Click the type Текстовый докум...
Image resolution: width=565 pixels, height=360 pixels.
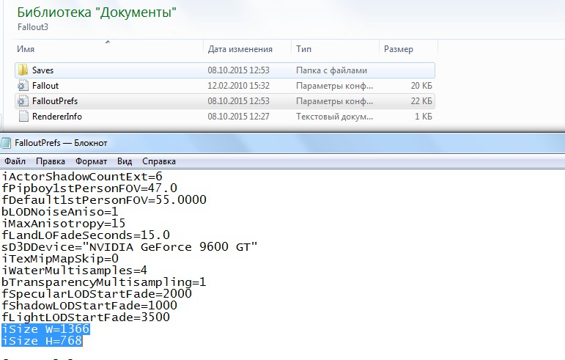coord(334,117)
